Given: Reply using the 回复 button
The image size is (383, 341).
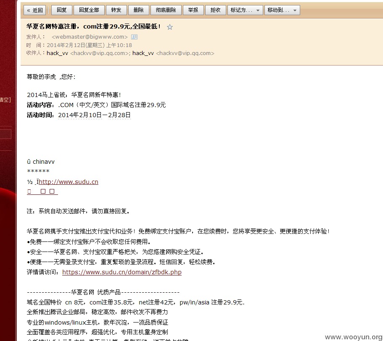Looking at the screenshot, I should 61,10.
